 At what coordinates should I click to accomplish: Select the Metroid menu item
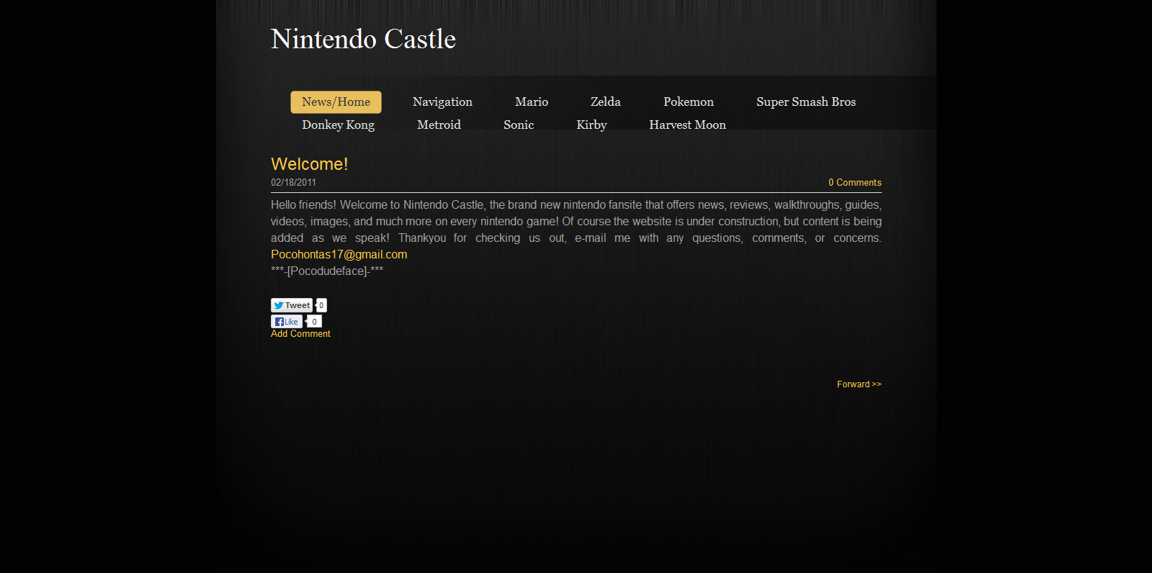[439, 125]
